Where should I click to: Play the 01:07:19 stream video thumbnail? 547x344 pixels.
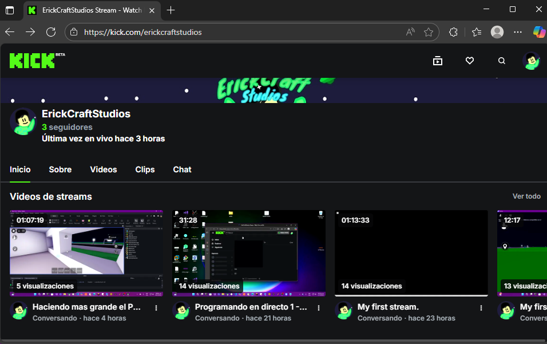pyautogui.click(x=86, y=253)
